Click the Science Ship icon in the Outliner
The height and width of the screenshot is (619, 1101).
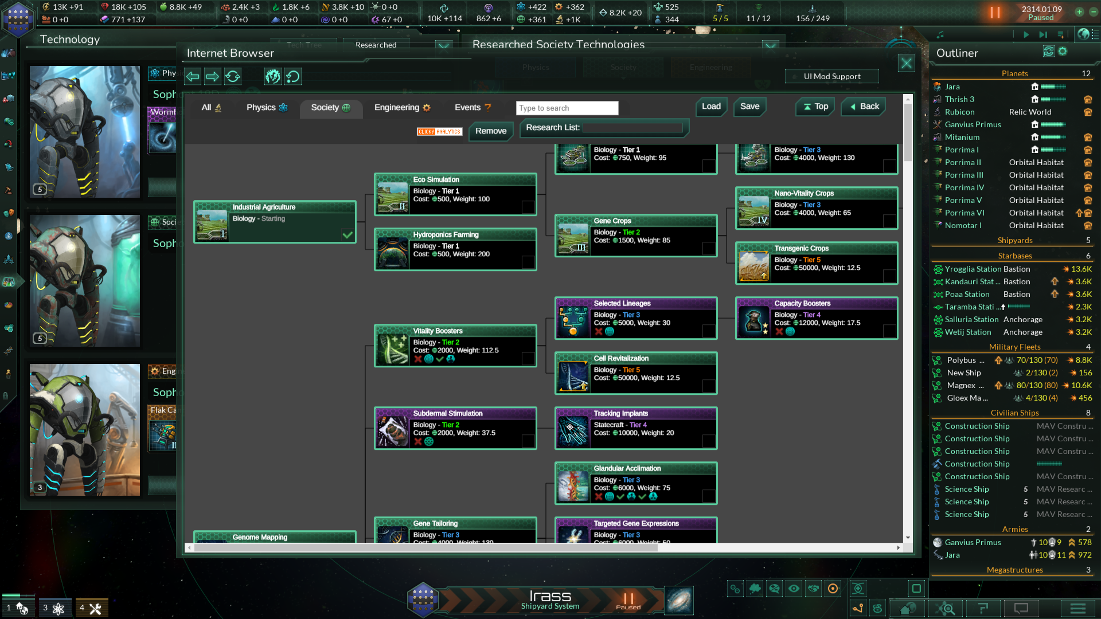tap(936, 489)
